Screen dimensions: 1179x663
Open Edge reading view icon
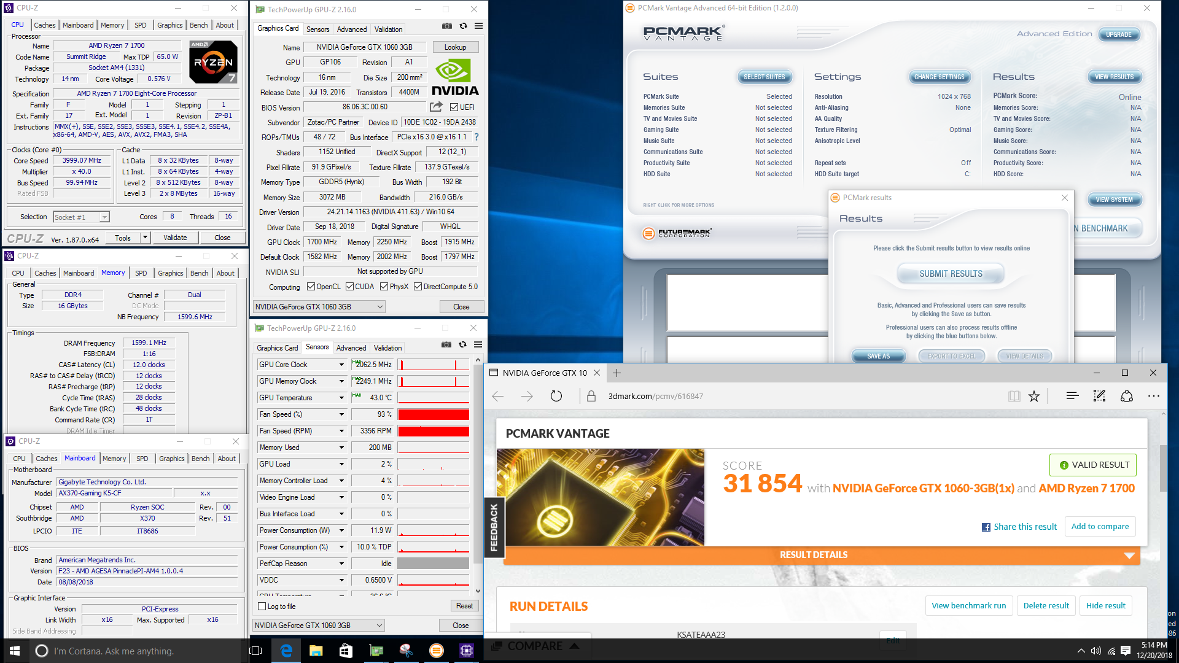[1014, 396]
